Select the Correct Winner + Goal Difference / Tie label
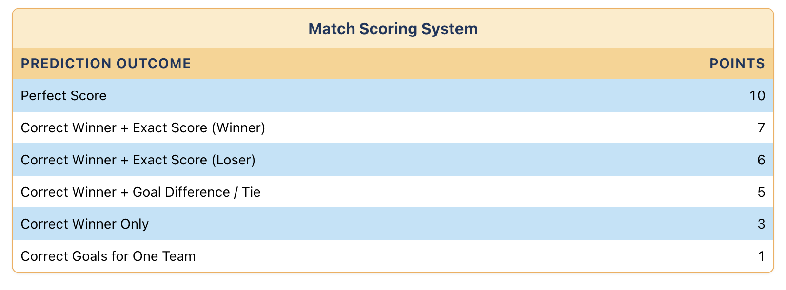This screenshot has height=290, width=786. [140, 192]
